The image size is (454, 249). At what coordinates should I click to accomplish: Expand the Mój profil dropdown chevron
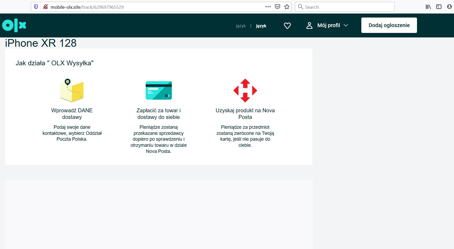[x=346, y=25]
